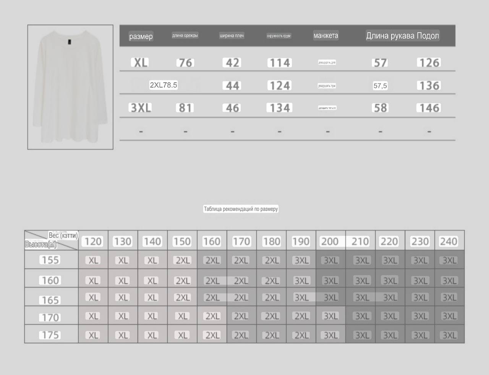Click the 2XL cell at height 155, weight 150
Screen dimensions: 489x375
click(183, 260)
